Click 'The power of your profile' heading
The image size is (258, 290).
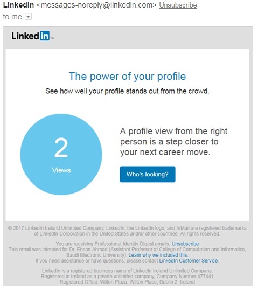127,76
